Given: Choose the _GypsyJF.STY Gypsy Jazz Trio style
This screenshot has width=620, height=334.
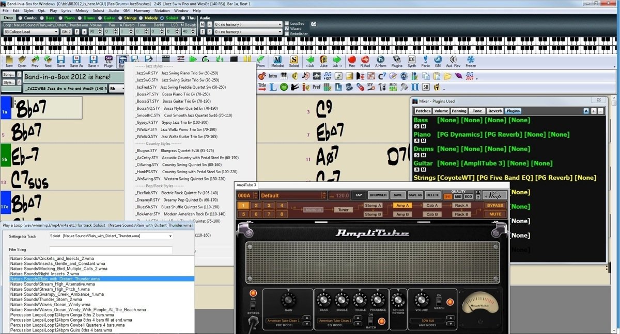Looking at the screenshot, I should click(171, 123).
